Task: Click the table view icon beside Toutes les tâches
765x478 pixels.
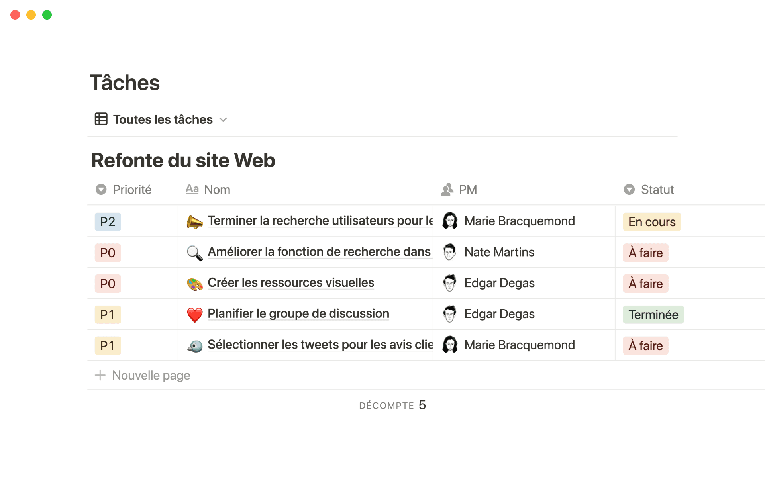Action: pyautogui.click(x=101, y=119)
